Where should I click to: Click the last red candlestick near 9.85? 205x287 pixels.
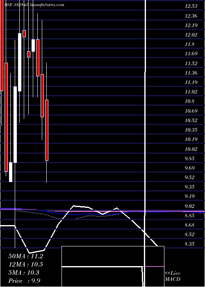tap(47, 130)
